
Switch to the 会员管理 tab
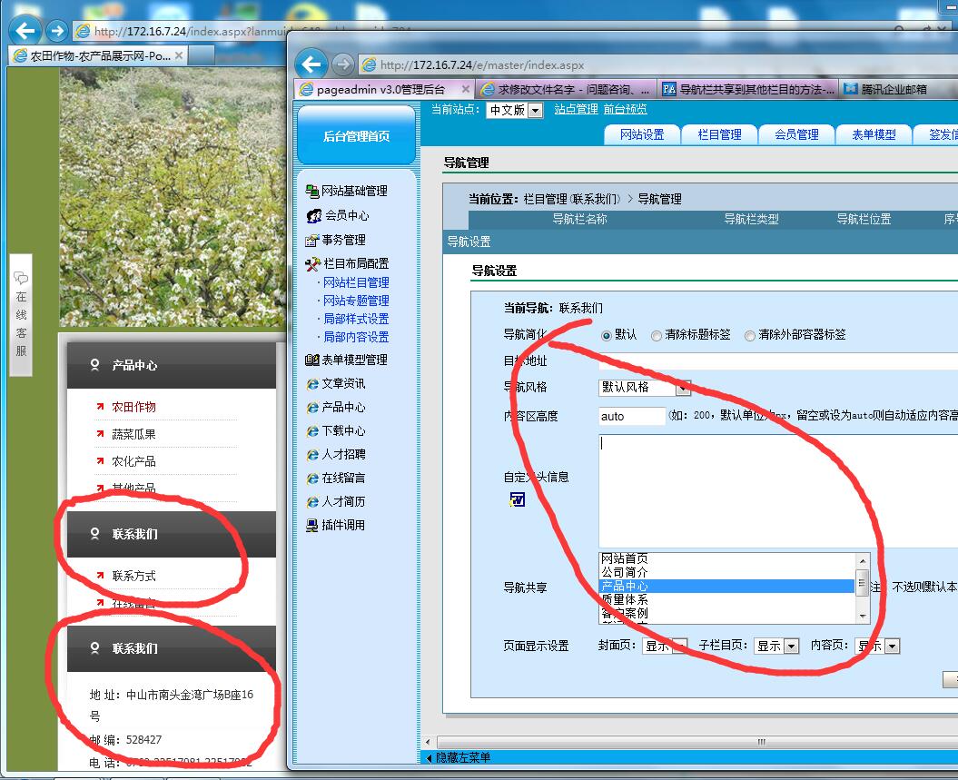coord(796,134)
